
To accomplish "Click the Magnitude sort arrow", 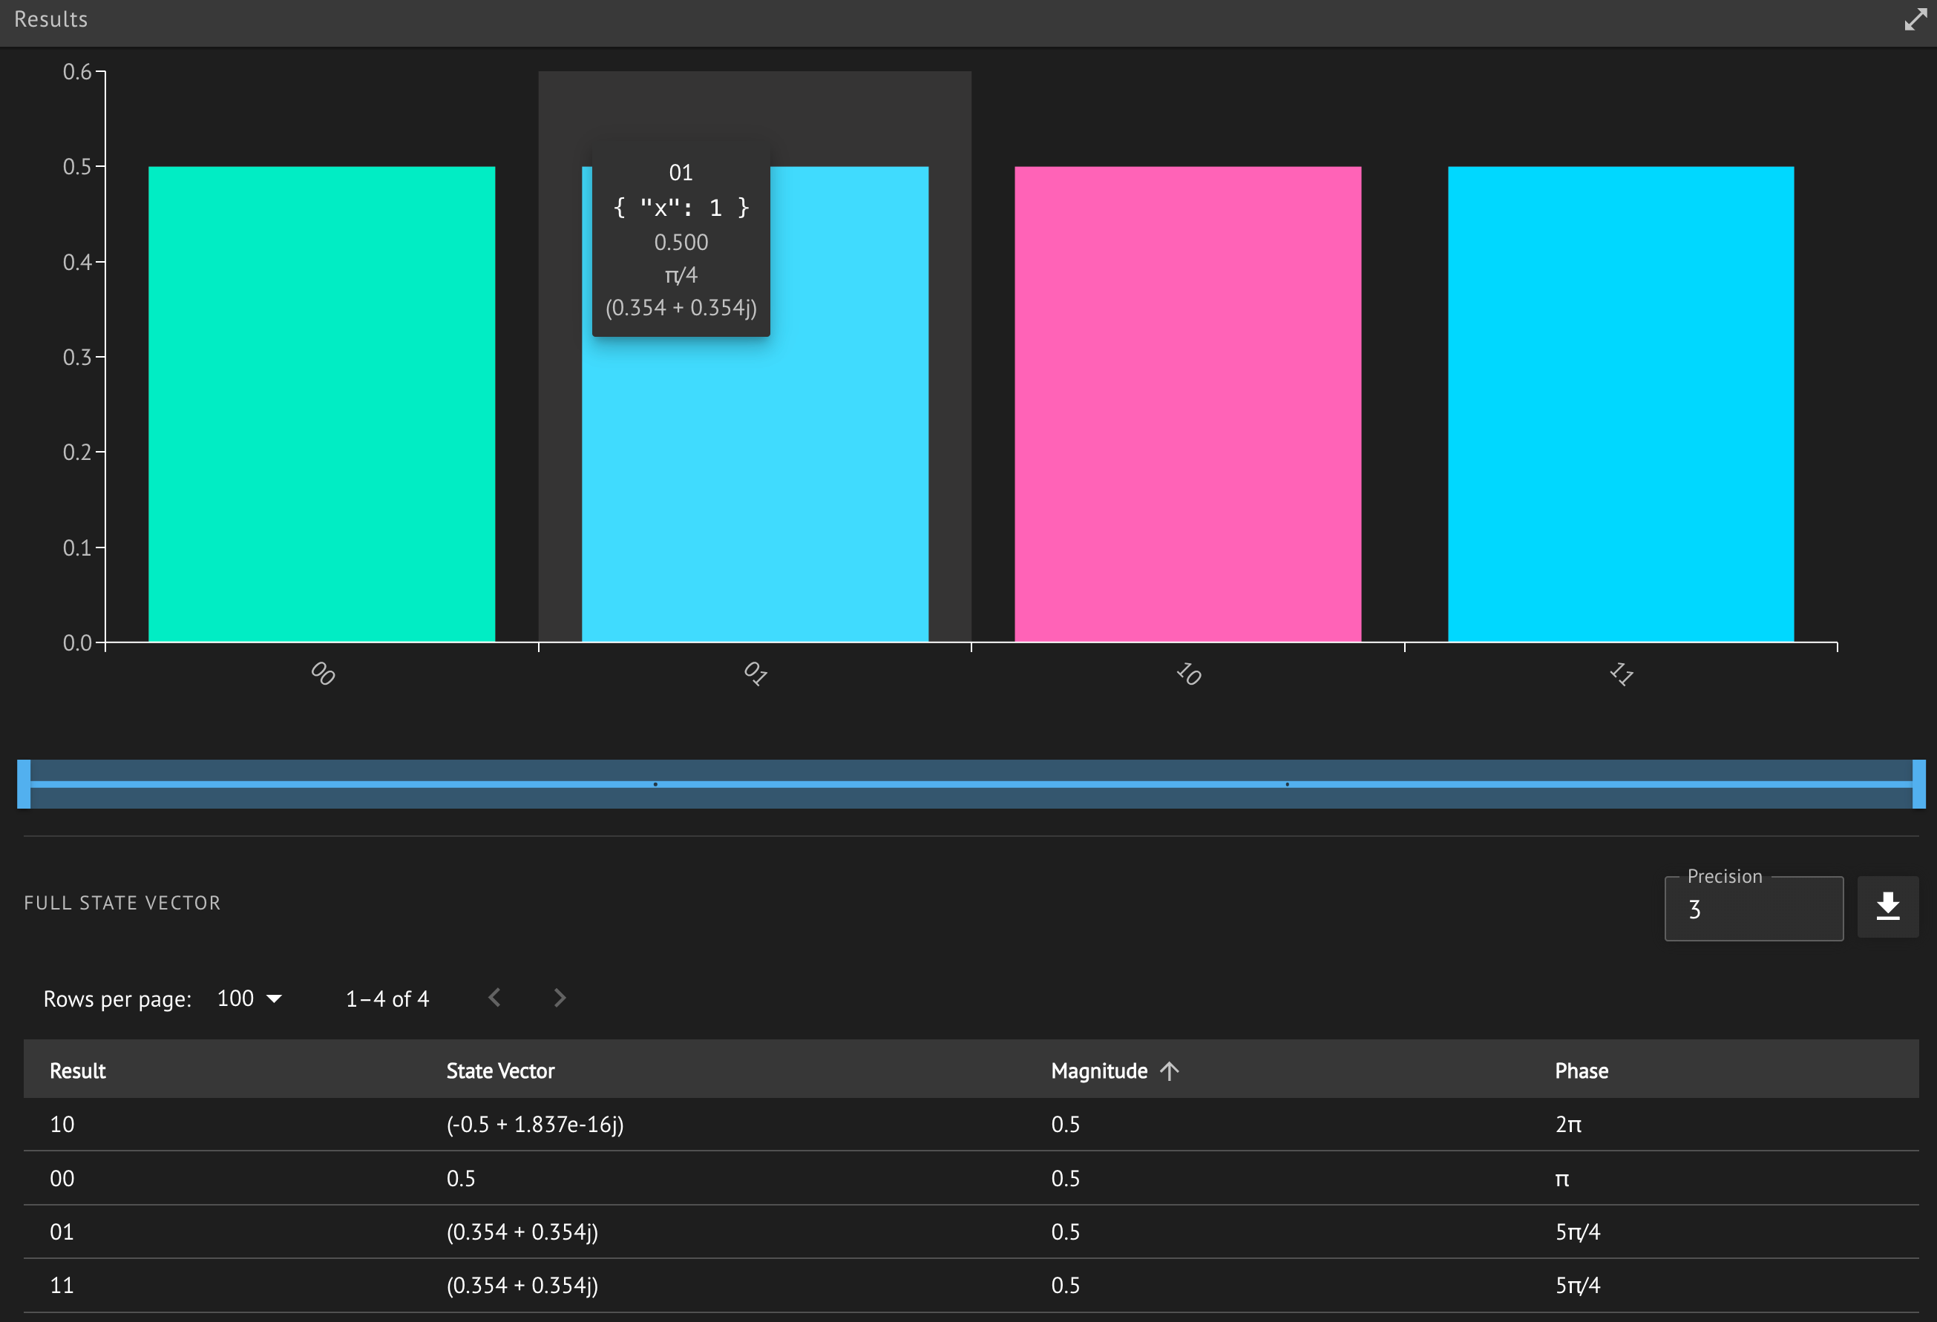I will [1170, 1071].
